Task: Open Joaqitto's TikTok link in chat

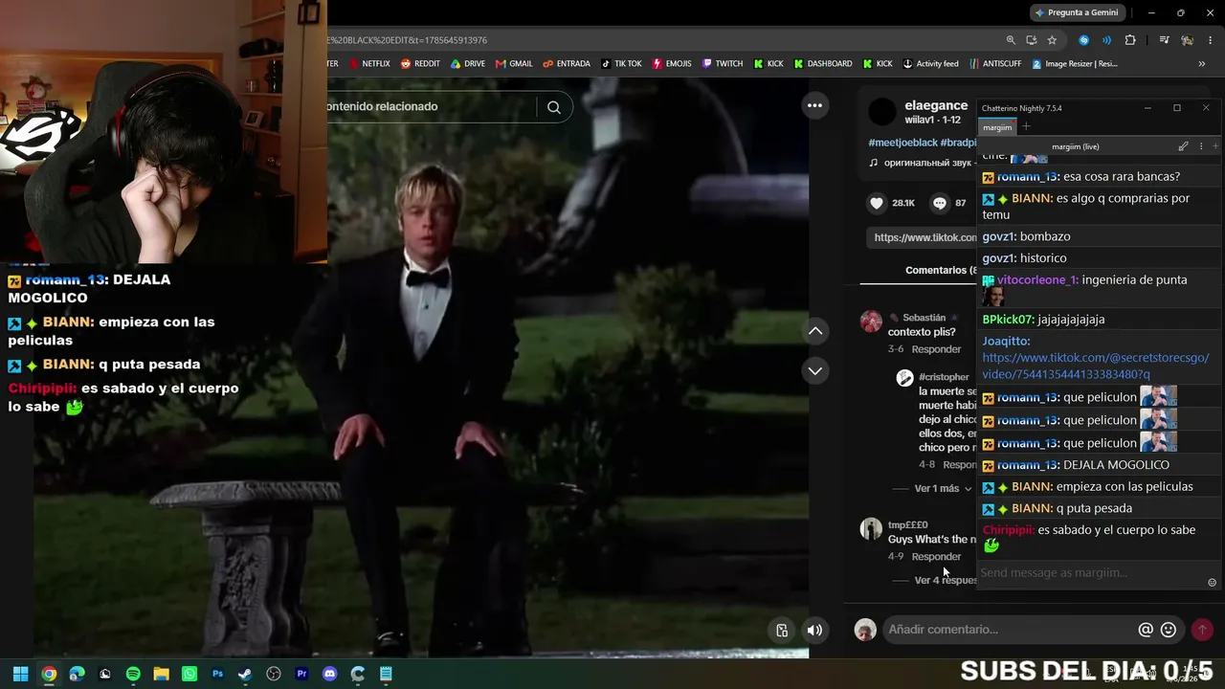Action: coord(1096,366)
